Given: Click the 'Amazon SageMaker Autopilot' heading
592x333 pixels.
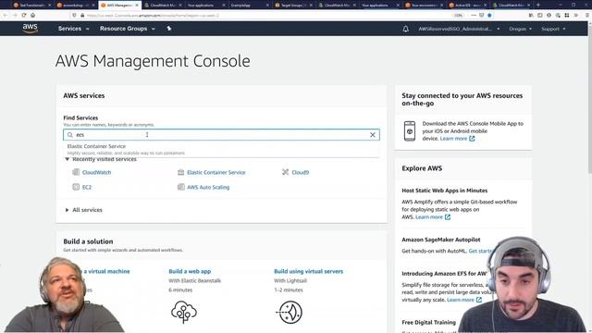Looking at the screenshot, I should (x=441, y=240).
